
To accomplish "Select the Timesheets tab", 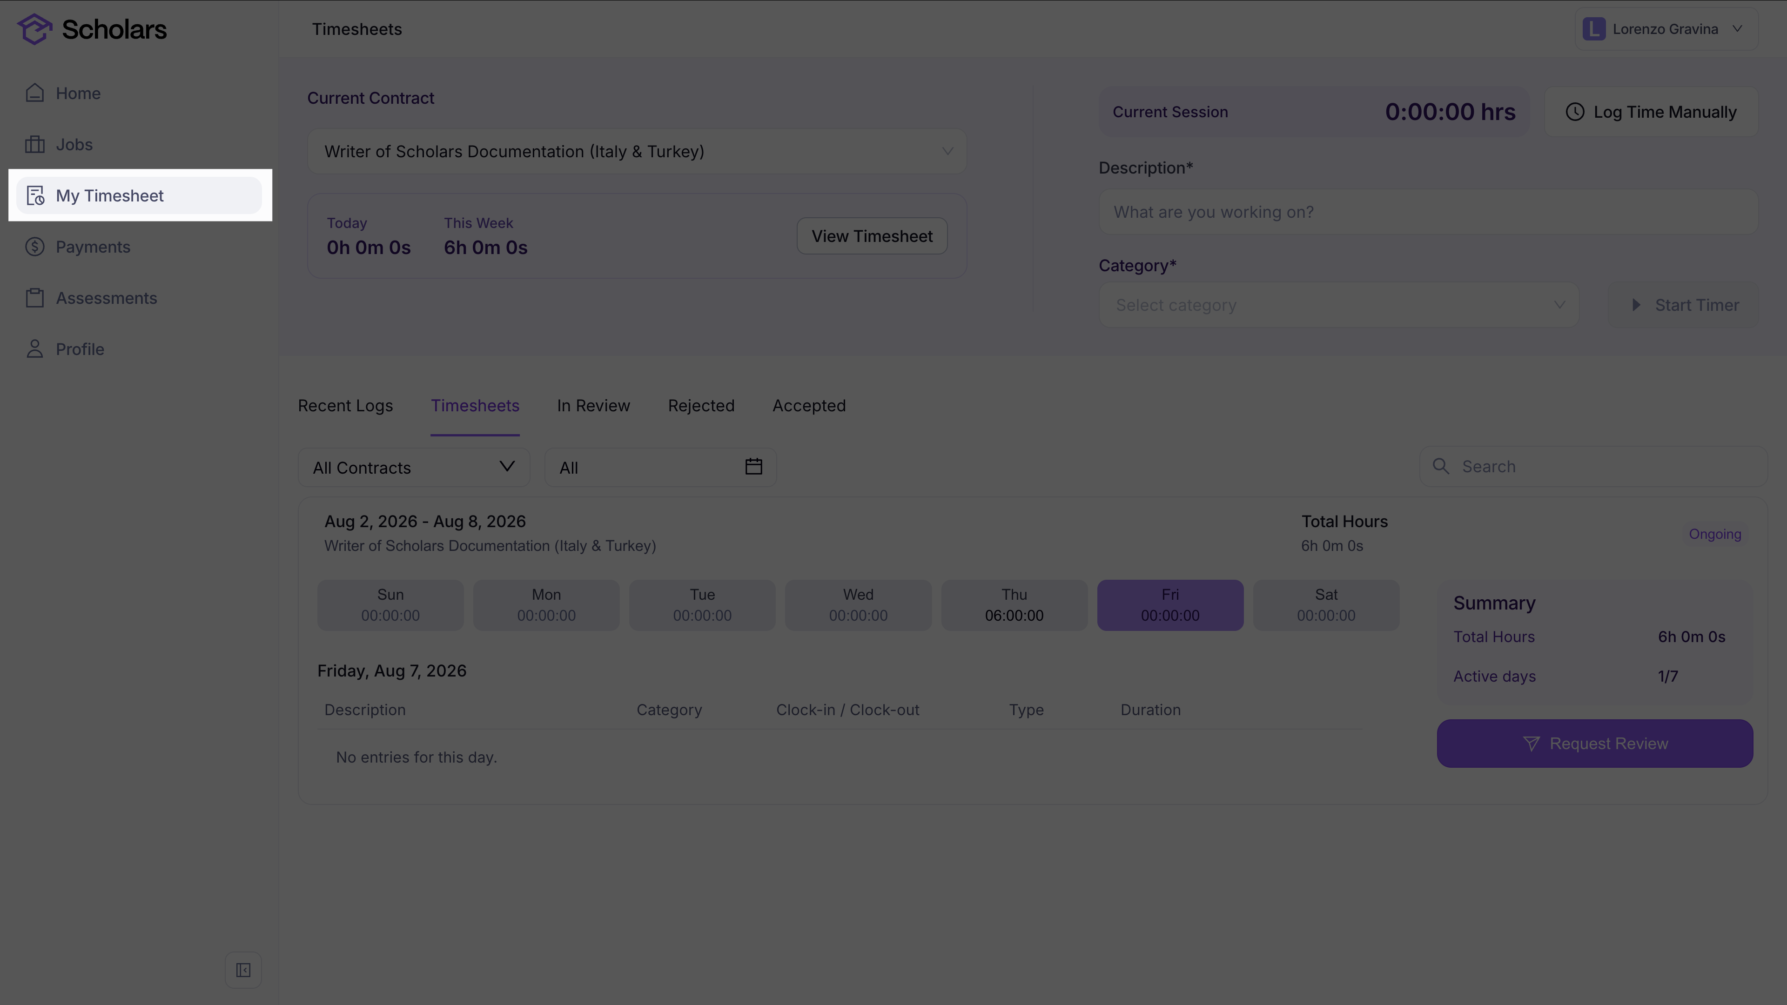I will pyautogui.click(x=475, y=406).
